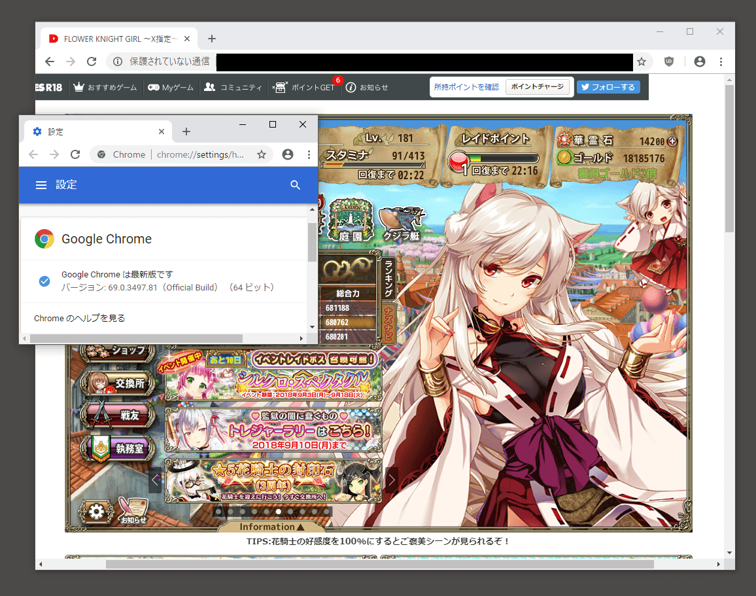Close the 設定 tab
This screenshot has width=756, height=596.
coord(162,131)
